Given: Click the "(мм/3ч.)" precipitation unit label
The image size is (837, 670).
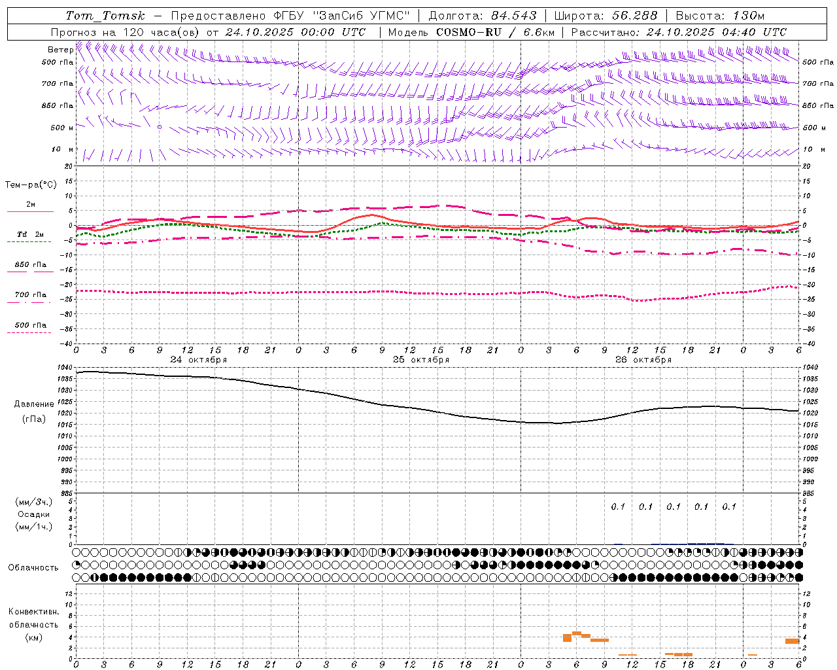Looking at the screenshot, I should [x=34, y=502].
